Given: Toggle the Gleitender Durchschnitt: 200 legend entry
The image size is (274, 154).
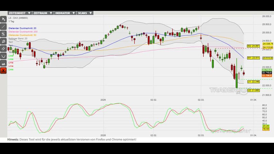Looking at the screenshot, I should (23, 32).
